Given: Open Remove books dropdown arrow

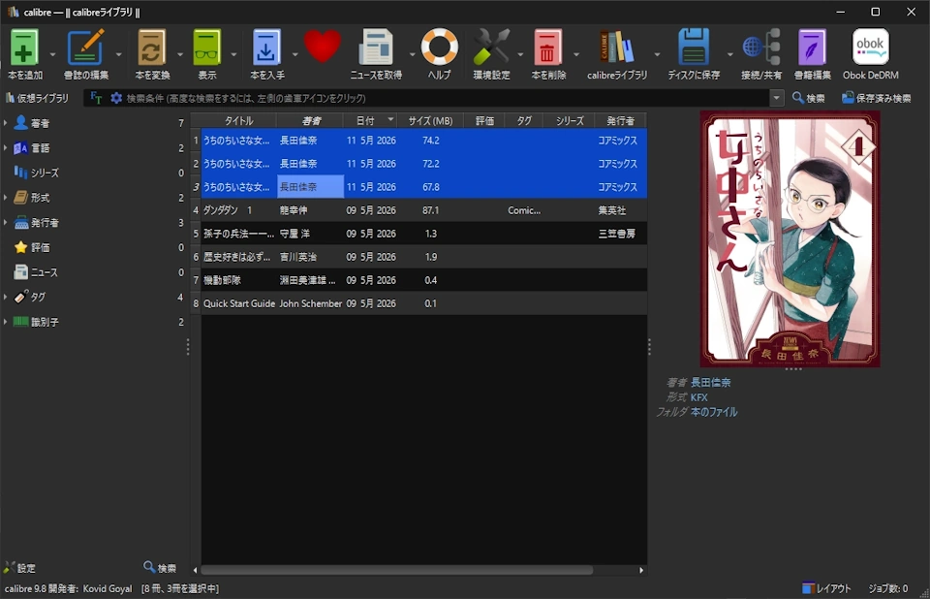Looking at the screenshot, I should point(575,54).
